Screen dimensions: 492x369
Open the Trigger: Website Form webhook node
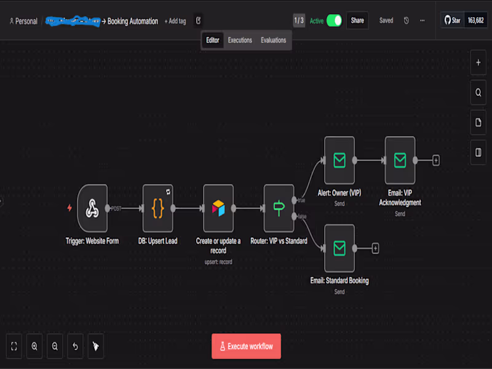[93, 208]
